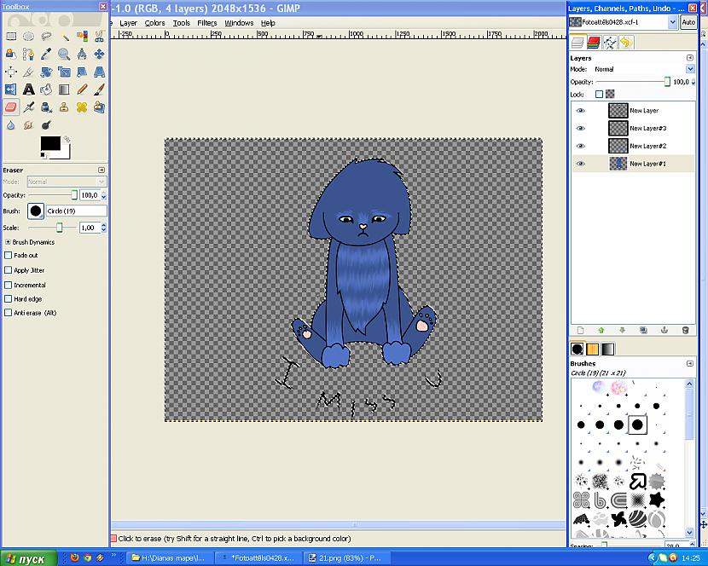Screen dimensions: 708x566
Task: Select the Free Select lasso tool
Action: [46, 36]
